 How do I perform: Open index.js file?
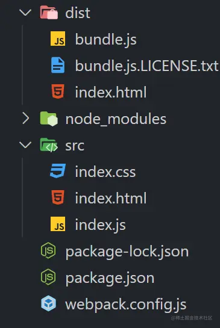(x=101, y=225)
